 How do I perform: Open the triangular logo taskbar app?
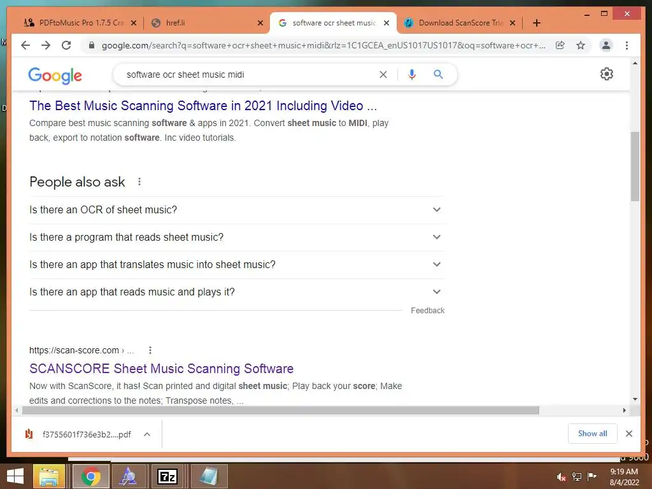(x=127, y=476)
